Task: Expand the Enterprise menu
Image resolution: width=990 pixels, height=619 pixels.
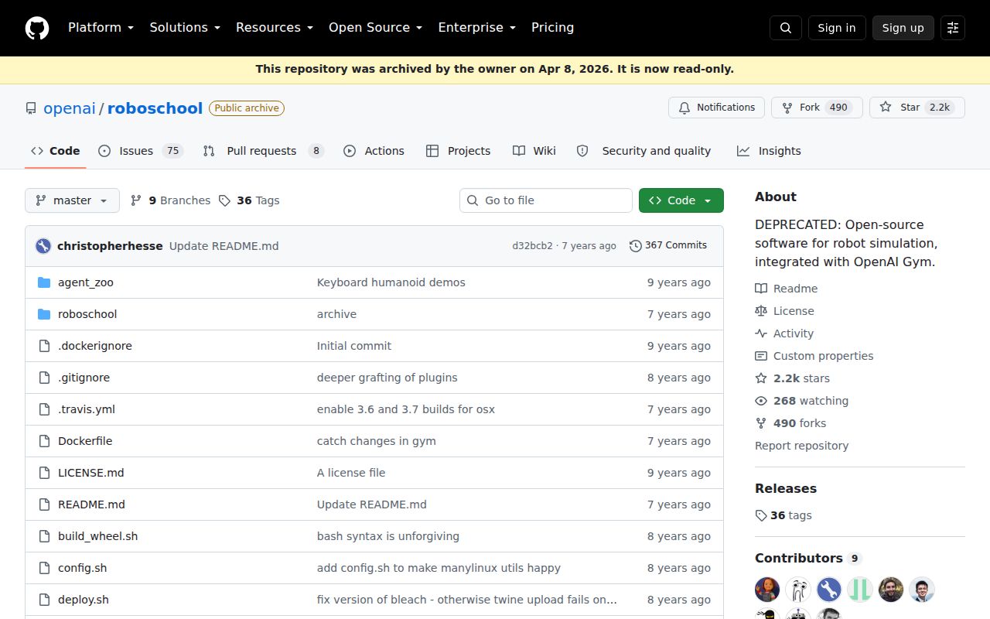Action: pos(476,27)
